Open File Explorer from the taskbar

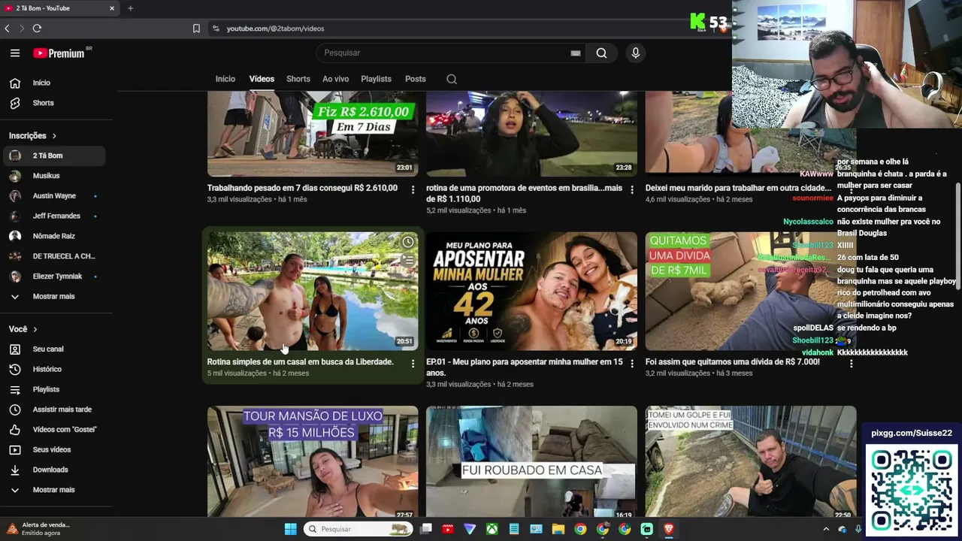pos(558,529)
